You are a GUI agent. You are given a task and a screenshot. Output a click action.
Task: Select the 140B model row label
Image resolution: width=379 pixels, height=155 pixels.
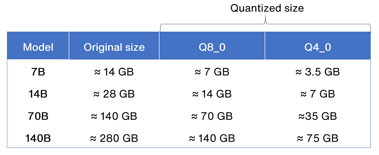click(x=38, y=138)
